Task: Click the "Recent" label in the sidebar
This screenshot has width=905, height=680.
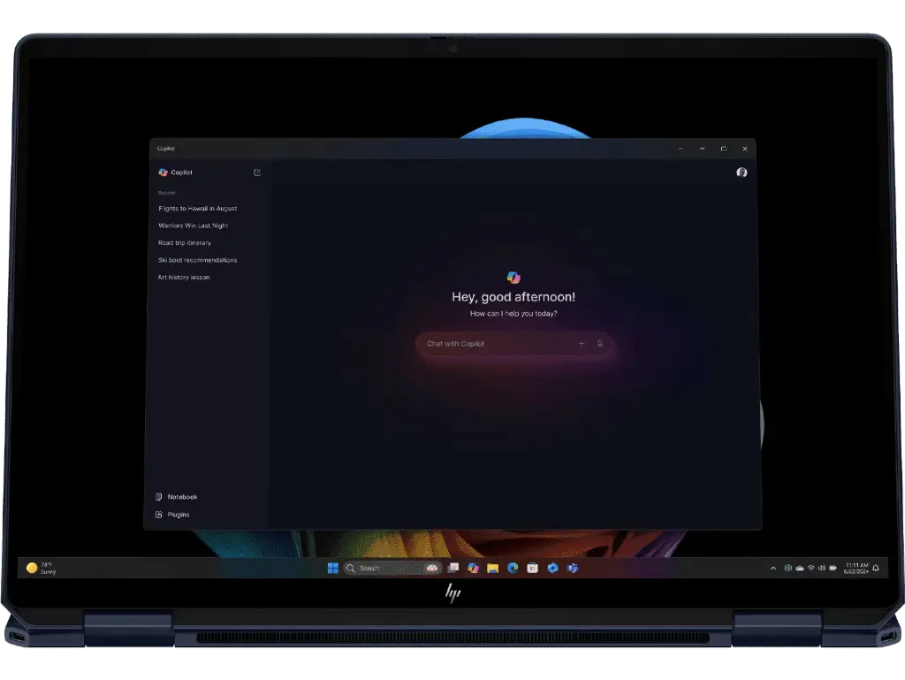Action: tap(167, 193)
